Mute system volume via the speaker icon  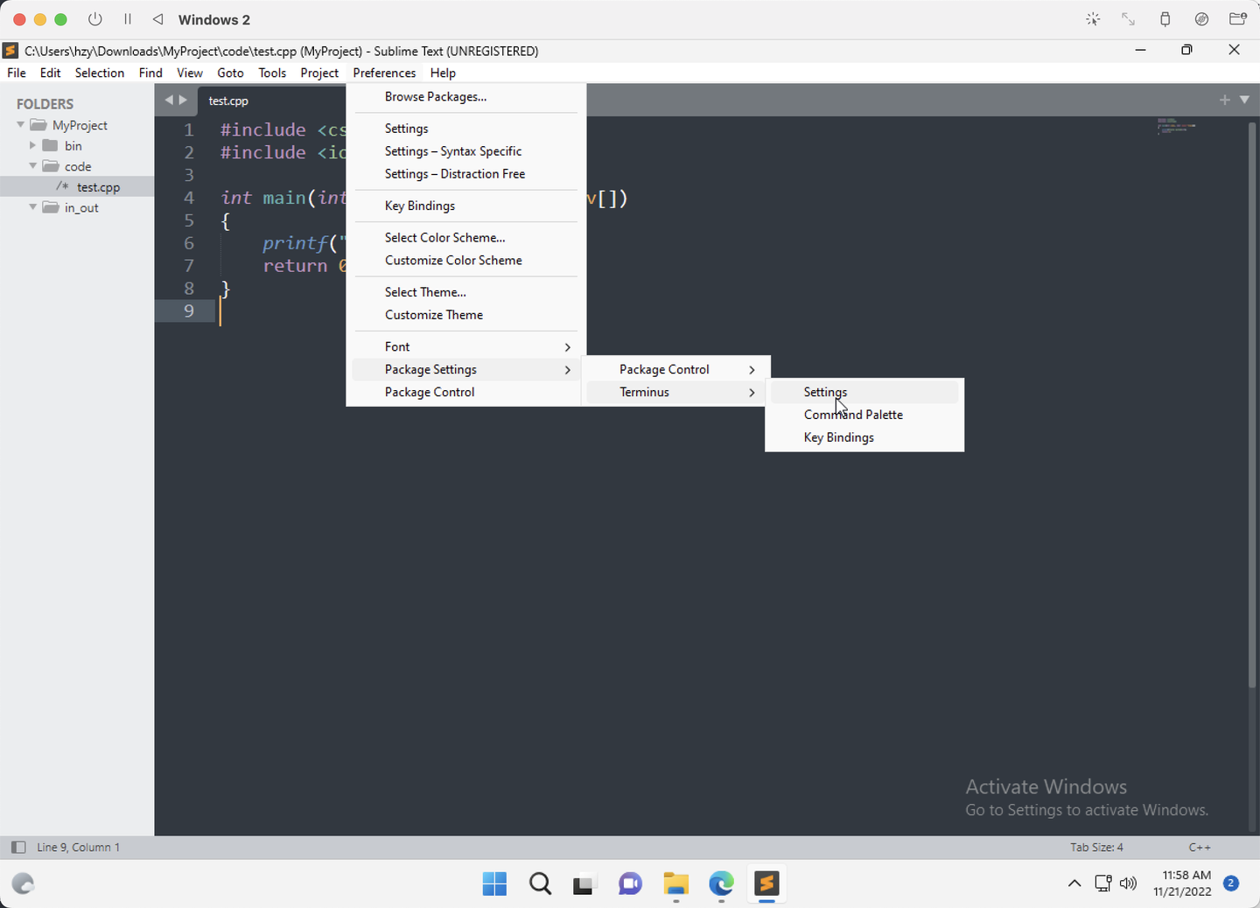[x=1129, y=884]
